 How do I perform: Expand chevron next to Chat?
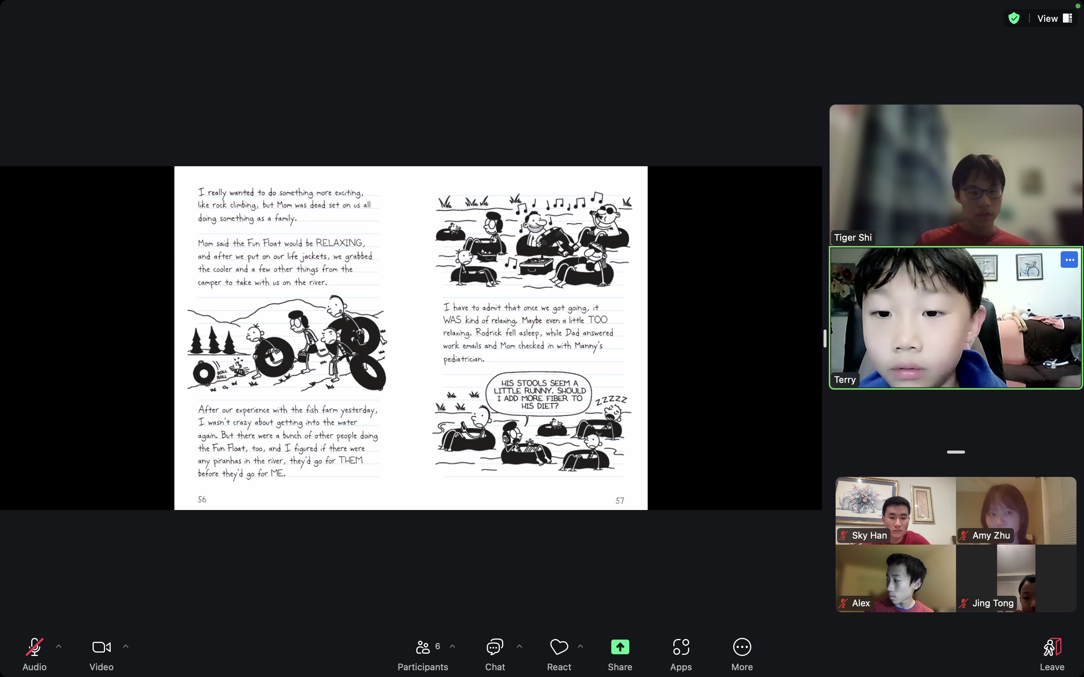point(519,647)
